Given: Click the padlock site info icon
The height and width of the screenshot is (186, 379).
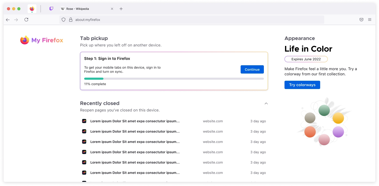Looking at the screenshot, I should pos(71,20).
